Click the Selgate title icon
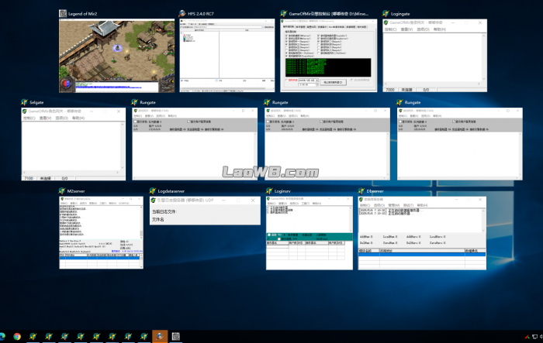 pyautogui.click(x=24, y=102)
